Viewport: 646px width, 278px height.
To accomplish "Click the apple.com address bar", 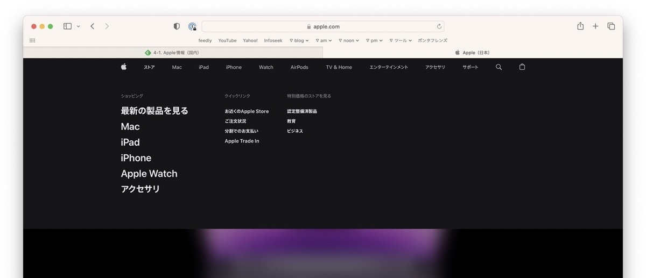I will point(323,26).
